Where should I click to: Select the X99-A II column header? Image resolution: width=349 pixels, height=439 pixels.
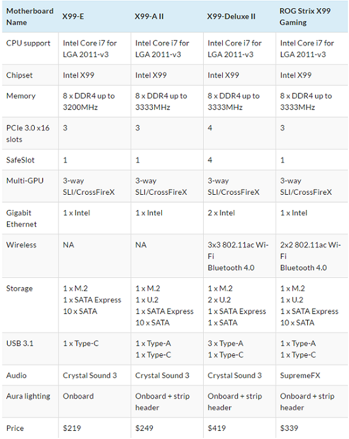point(149,16)
